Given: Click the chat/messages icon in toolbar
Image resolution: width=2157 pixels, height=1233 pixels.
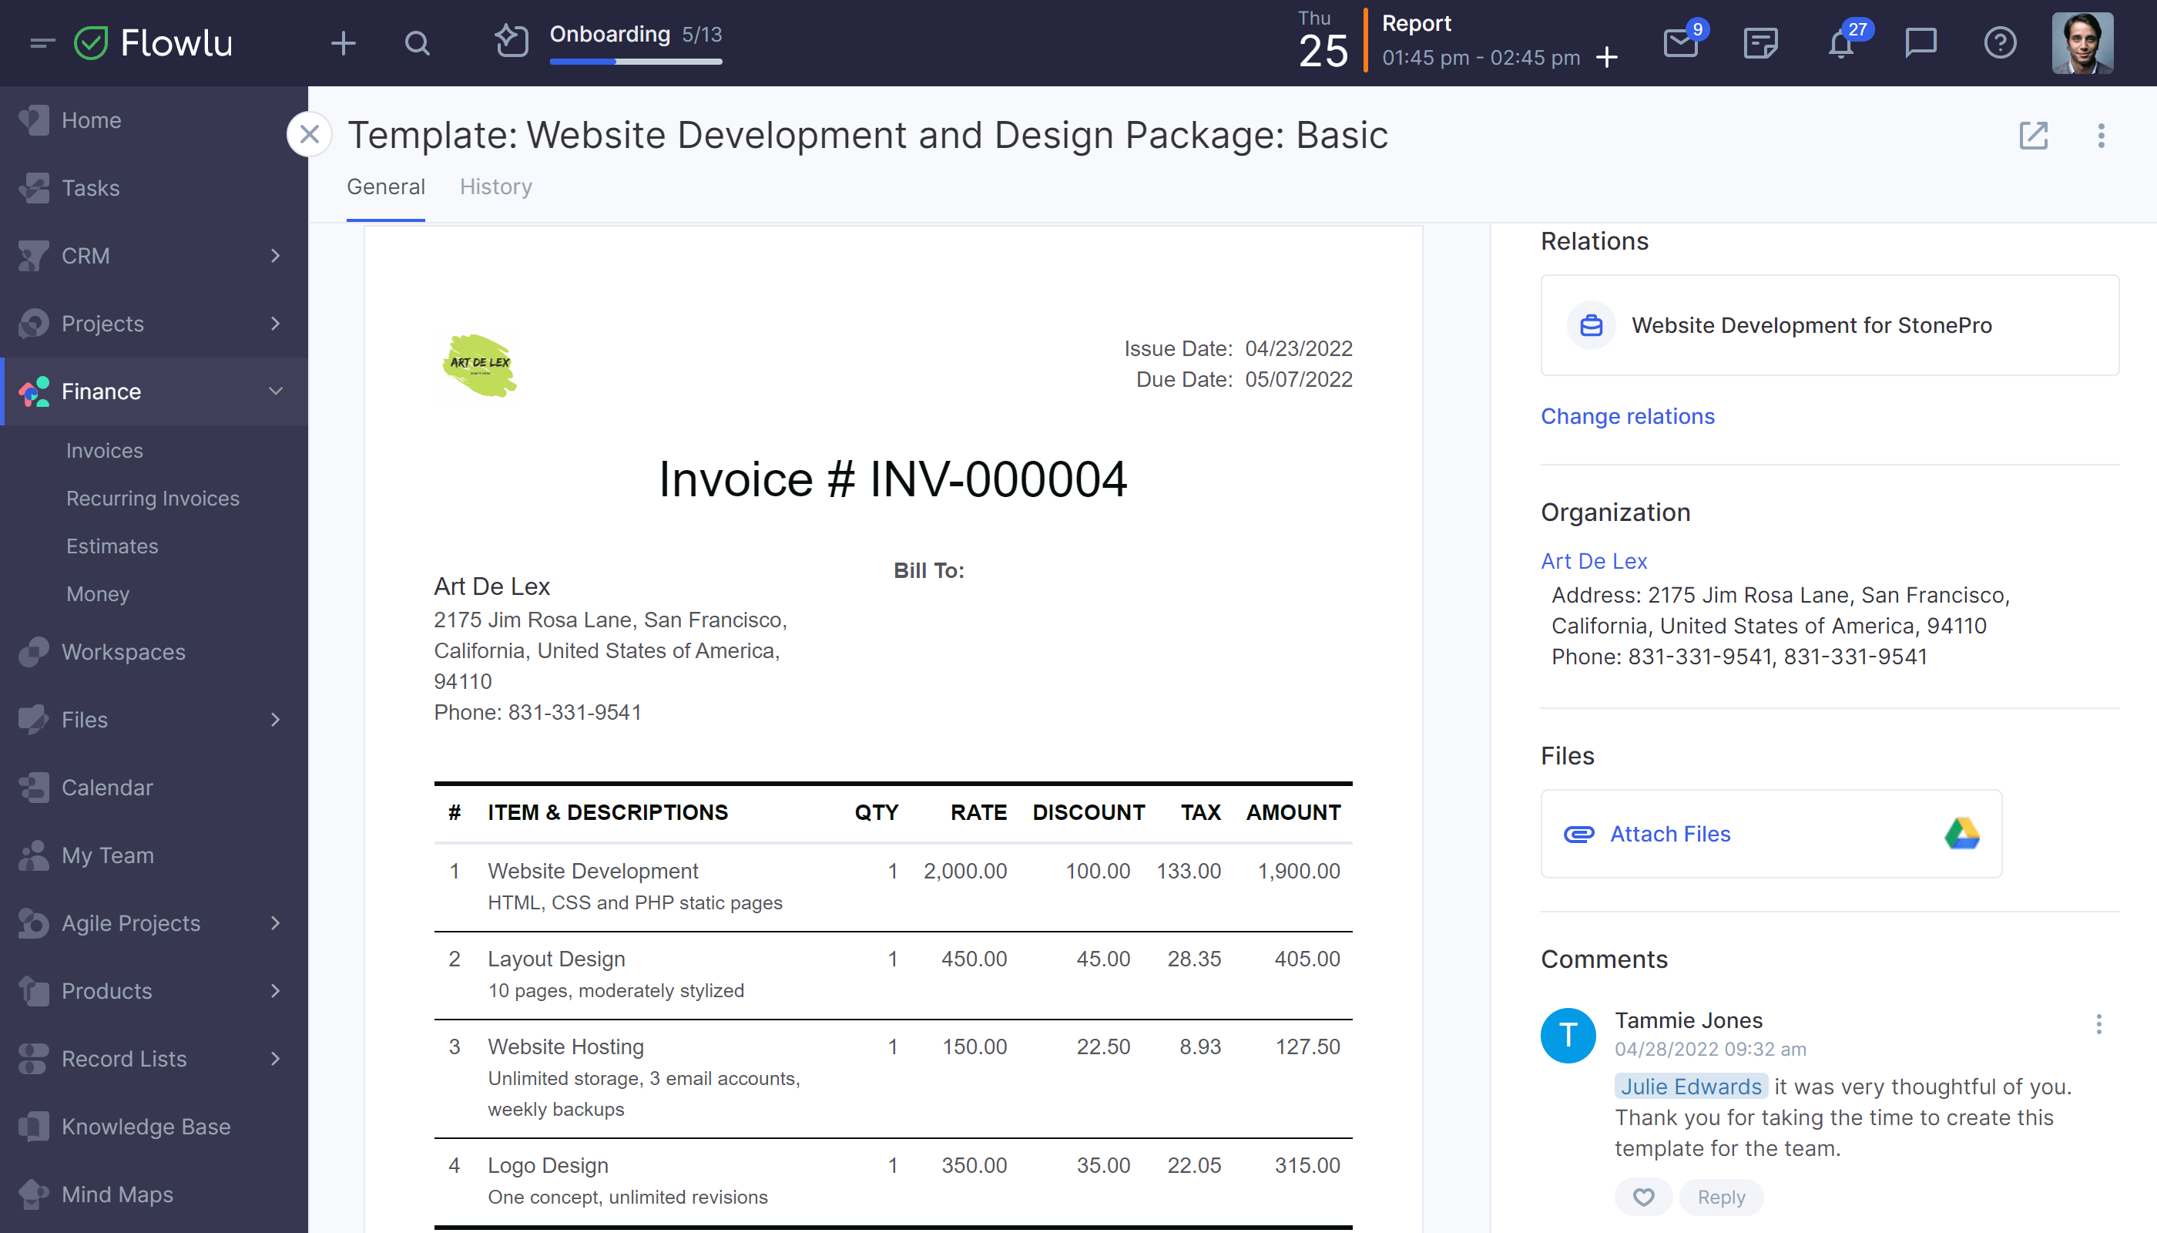Looking at the screenshot, I should [x=1921, y=43].
